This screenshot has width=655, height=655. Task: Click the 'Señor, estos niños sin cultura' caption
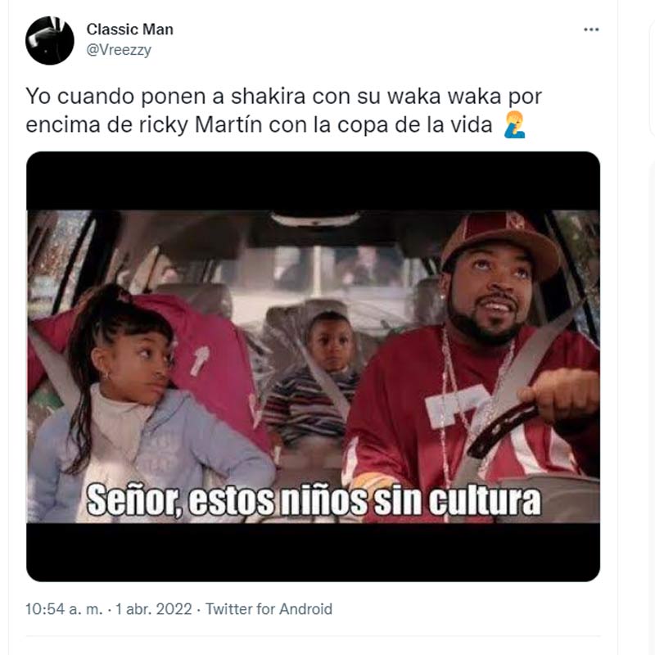[314, 500]
